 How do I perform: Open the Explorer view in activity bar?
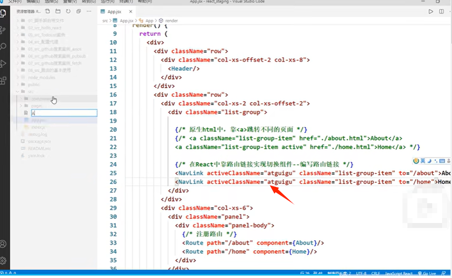pos(3,13)
